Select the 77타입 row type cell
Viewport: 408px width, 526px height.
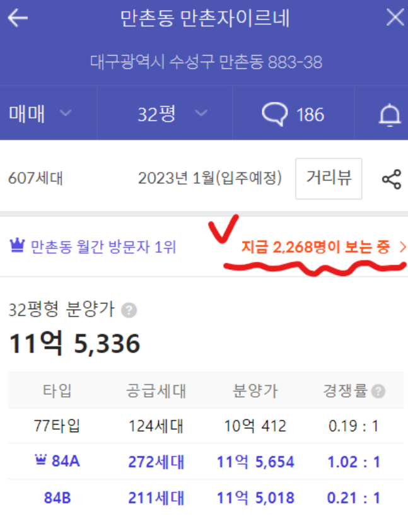pyautogui.click(x=57, y=426)
